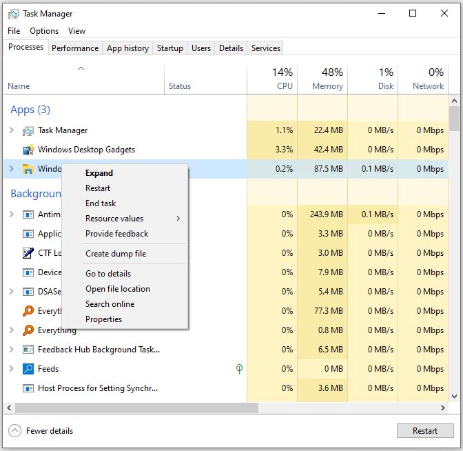Viewport: 463px width, 451px height.
Task: Sort by the Status column header
Action: click(x=205, y=80)
